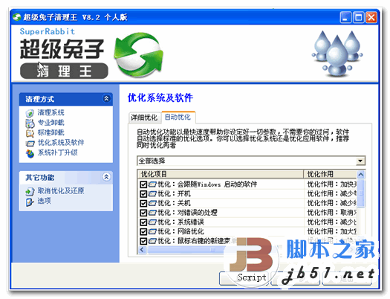
Task: Open 取消优化及还原 link
Action: (x=61, y=191)
